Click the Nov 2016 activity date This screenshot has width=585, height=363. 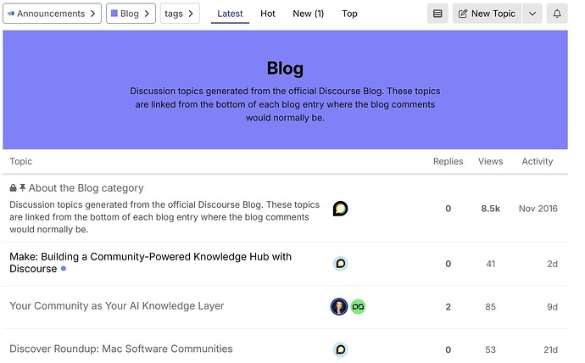538,209
